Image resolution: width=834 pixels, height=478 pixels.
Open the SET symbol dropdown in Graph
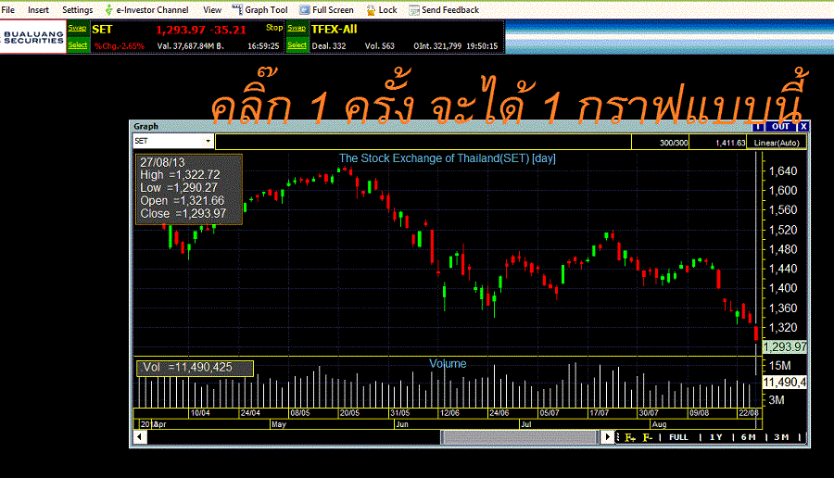(x=208, y=141)
